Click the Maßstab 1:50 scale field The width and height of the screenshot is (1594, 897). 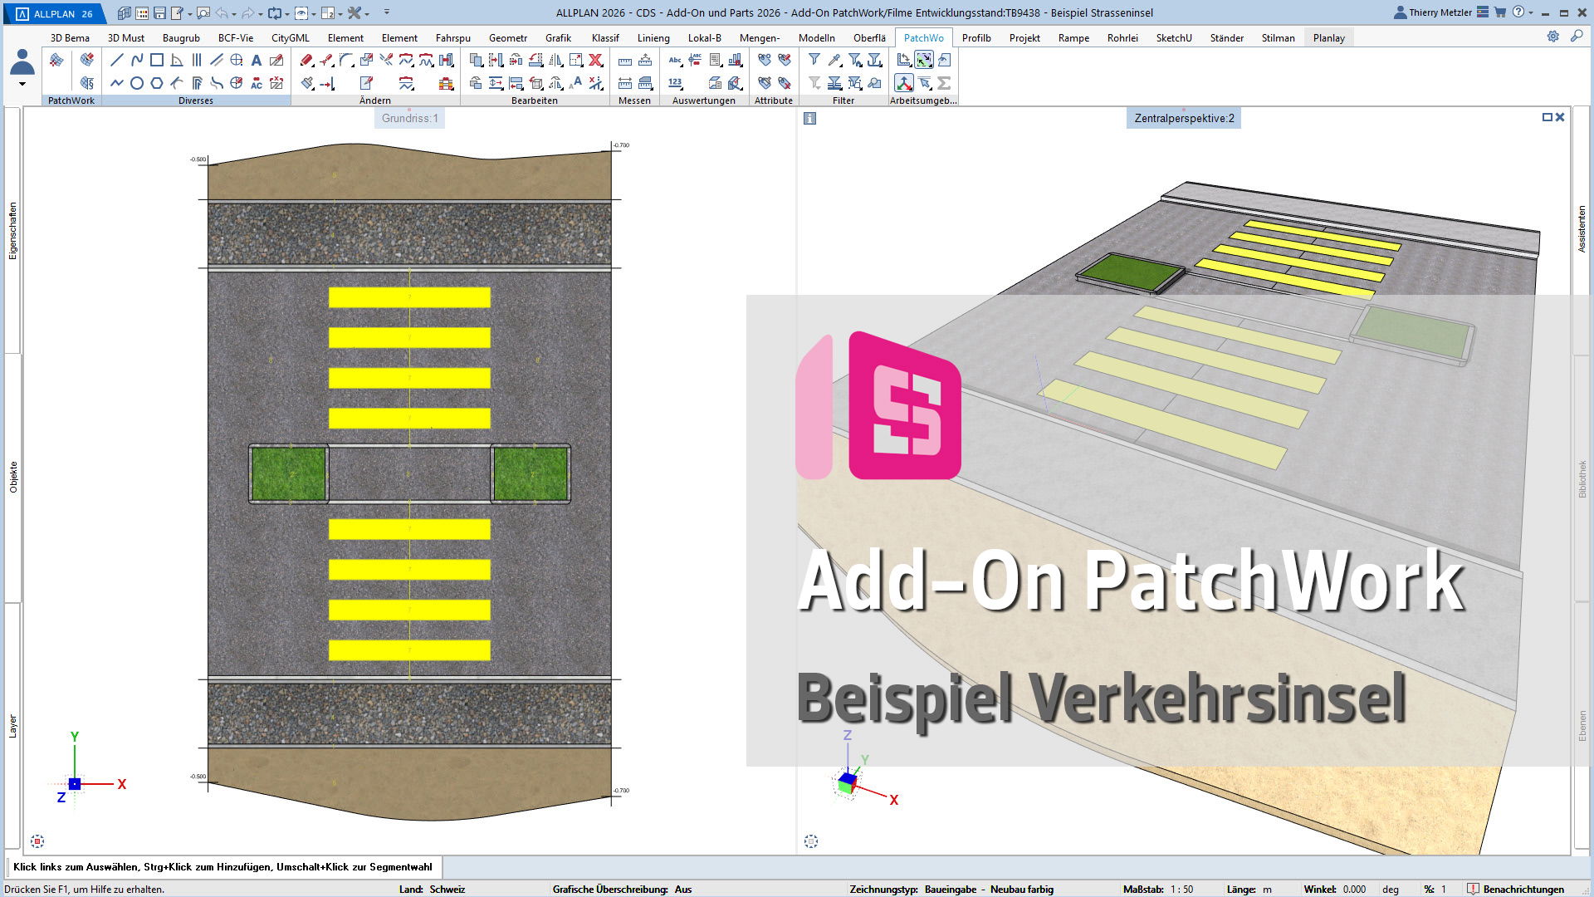[1181, 889]
